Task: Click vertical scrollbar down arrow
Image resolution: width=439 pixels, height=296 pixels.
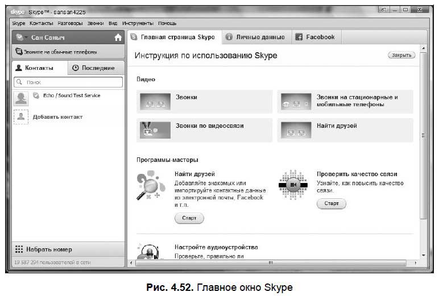Action: click(x=424, y=255)
